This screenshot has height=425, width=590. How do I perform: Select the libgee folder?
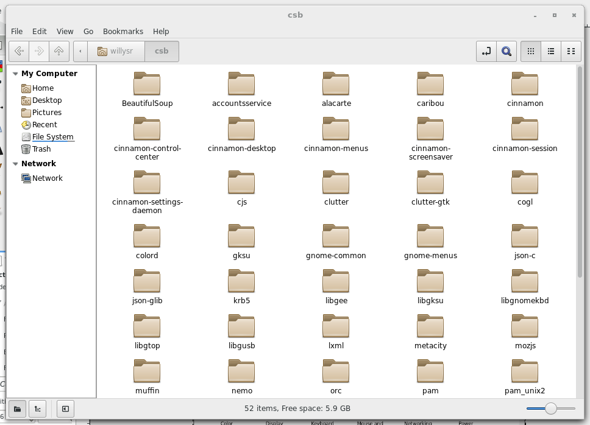[336, 287]
